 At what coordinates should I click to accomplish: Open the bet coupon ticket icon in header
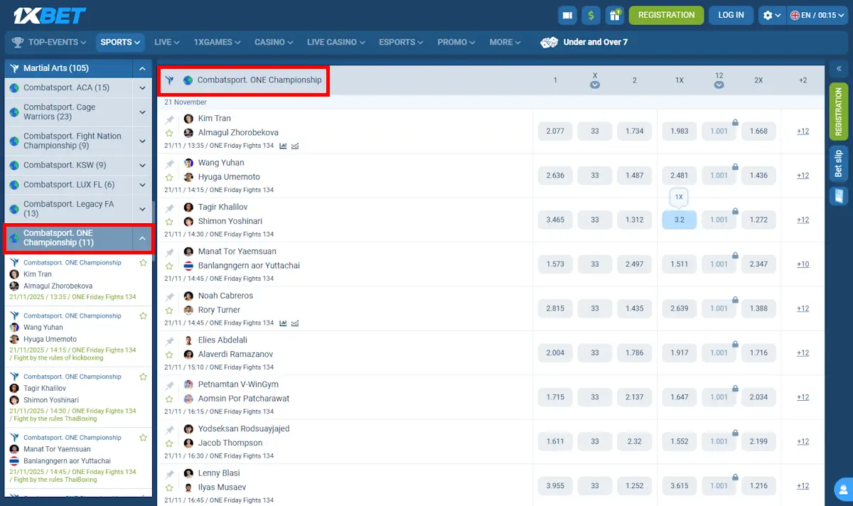pos(567,15)
